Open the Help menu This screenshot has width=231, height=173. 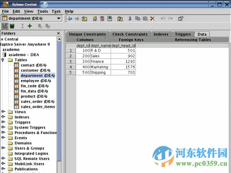[x=69, y=11]
